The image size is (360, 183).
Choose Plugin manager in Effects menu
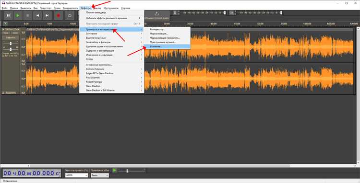point(112,12)
